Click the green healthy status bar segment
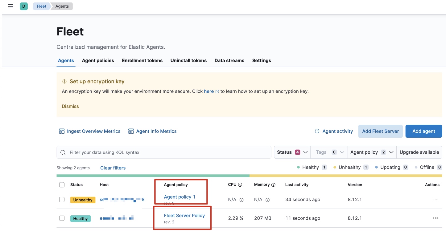 (153, 176)
